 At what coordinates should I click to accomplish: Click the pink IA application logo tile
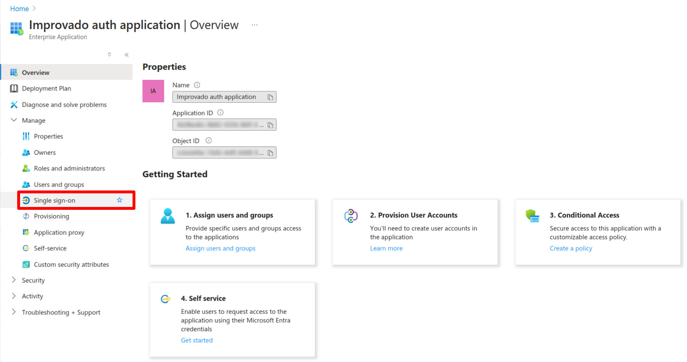coord(153,91)
